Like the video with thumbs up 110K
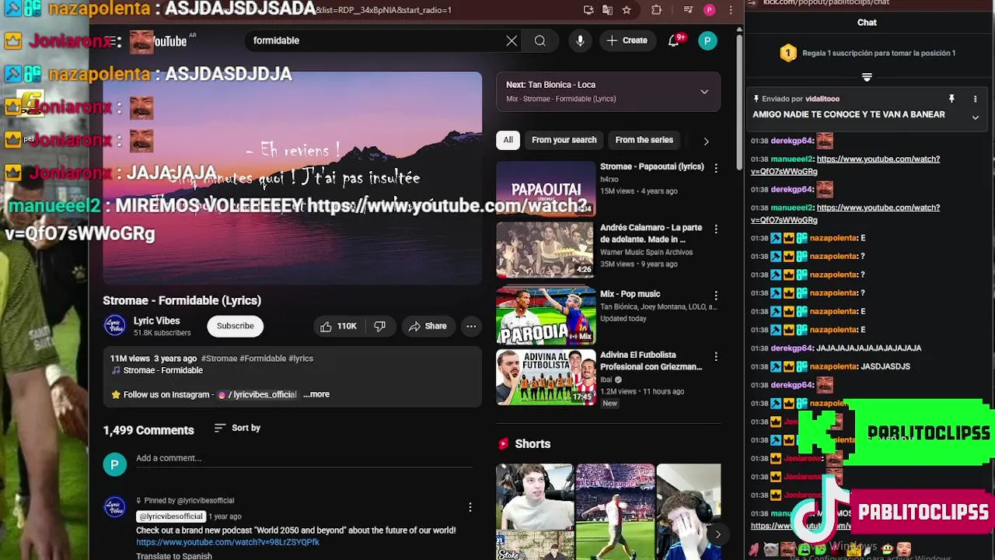Viewport: 995px width, 560px height. point(338,327)
